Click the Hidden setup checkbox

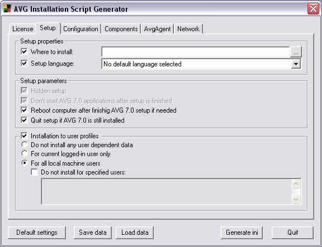click(24, 90)
